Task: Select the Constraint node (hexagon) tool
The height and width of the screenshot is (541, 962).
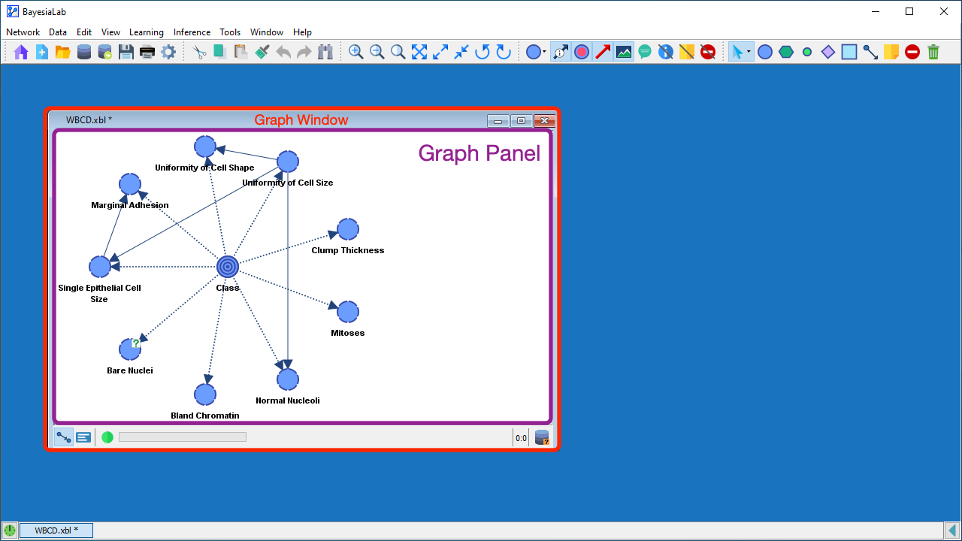Action: [786, 52]
